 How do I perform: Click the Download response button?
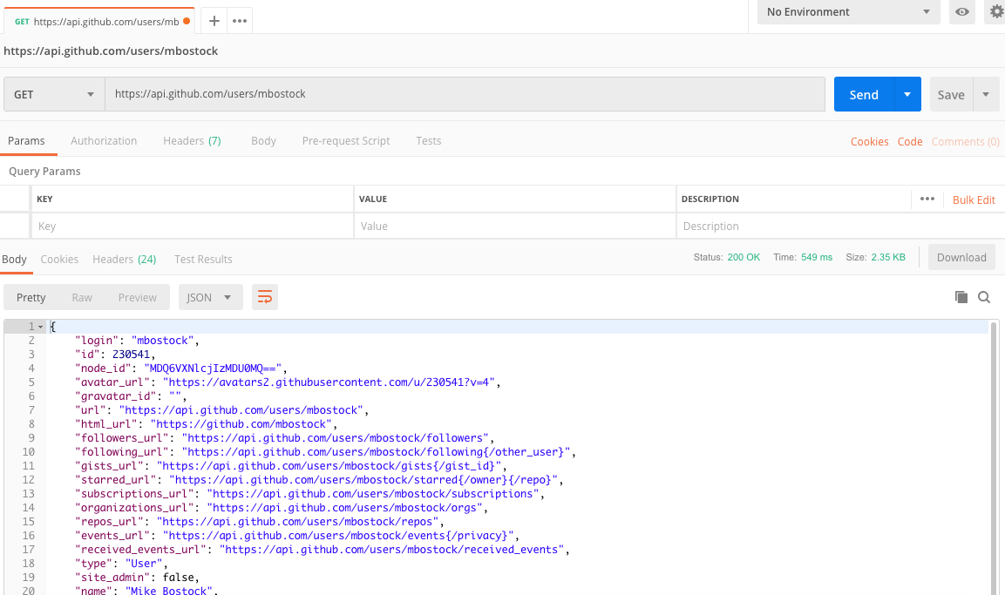961,257
